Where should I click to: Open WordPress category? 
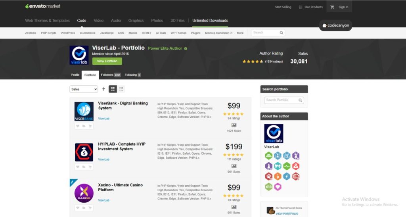coord(68,33)
